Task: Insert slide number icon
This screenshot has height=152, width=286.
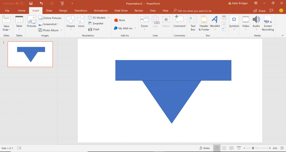Action: pos(224,23)
